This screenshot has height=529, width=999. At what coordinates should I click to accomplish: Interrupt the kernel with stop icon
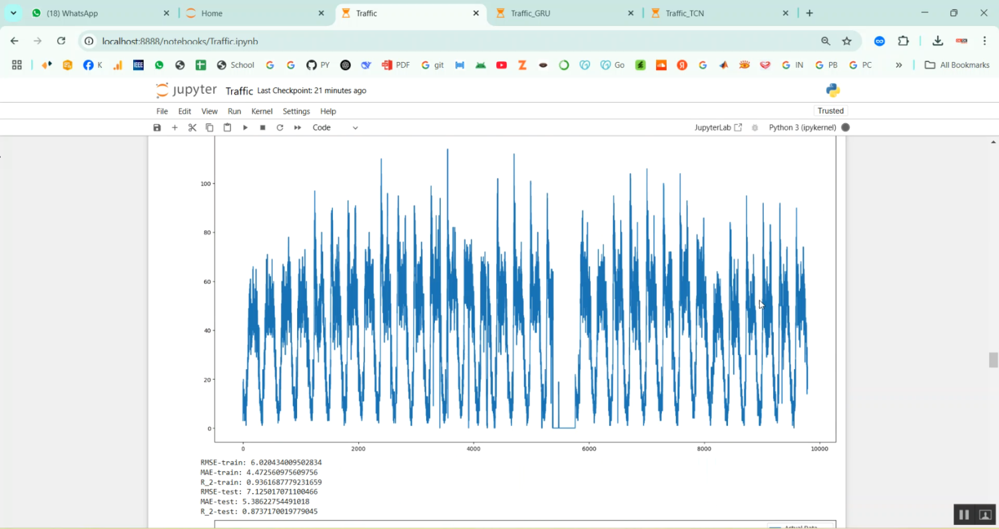pos(262,127)
